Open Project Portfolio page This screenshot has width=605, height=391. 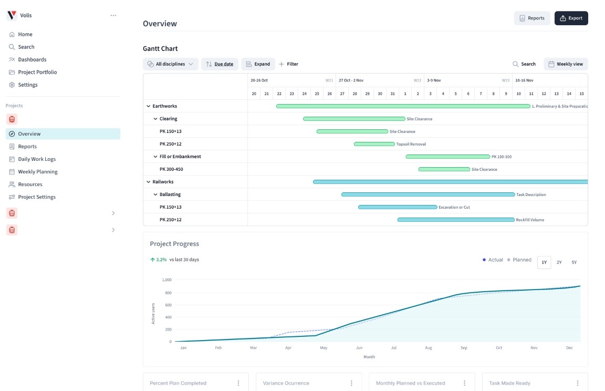(x=37, y=72)
